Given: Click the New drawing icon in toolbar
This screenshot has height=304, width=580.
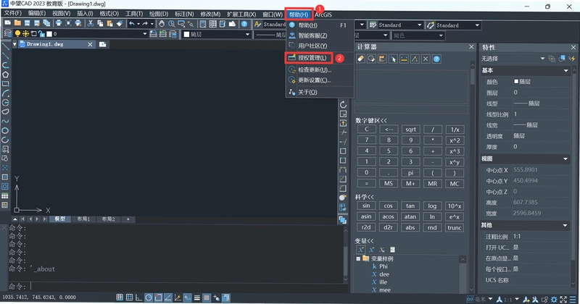Looking at the screenshot, I should (8, 23).
